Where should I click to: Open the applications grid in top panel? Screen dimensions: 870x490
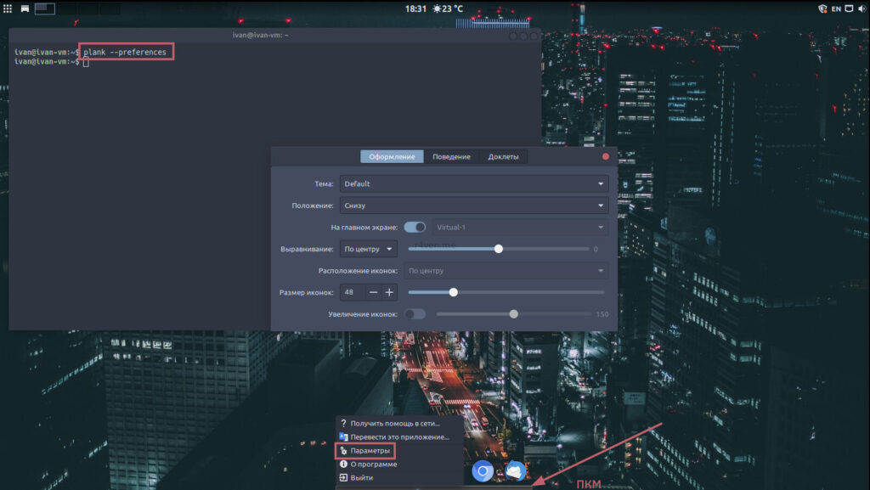[8, 8]
